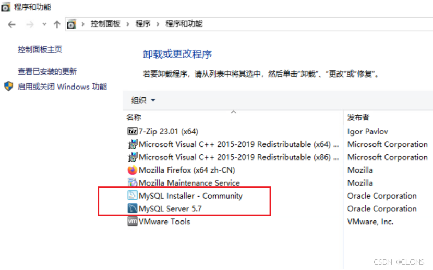The width and height of the screenshot is (433, 270).
Task: Click the 程序和功能 title bar icon
Action: click(6, 7)
